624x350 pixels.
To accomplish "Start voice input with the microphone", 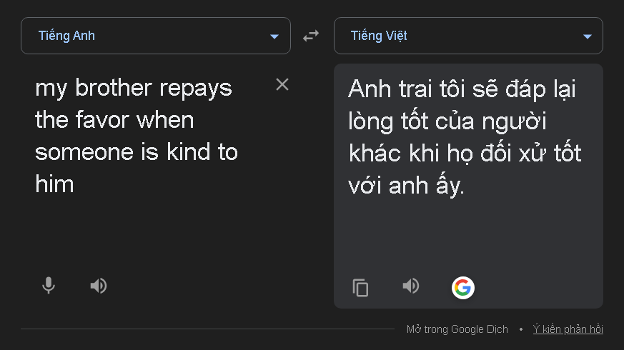I will click(x=48, y=286).
